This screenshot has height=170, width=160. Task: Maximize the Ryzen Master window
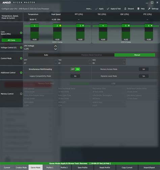pyautogui.click(x=152, y=2)
